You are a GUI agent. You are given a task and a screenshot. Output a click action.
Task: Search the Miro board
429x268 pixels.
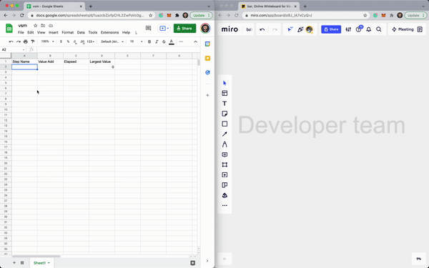pyautogui.click(x=379, y=29)
